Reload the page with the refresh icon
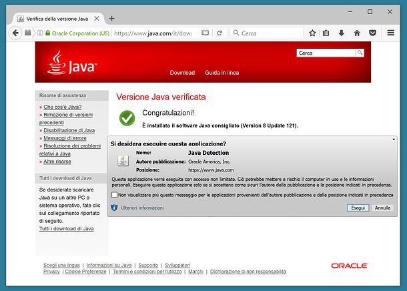Screen dimensions: 407x291 click(x=220, y=33)
